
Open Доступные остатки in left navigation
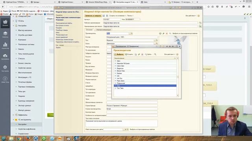(62, 25)
